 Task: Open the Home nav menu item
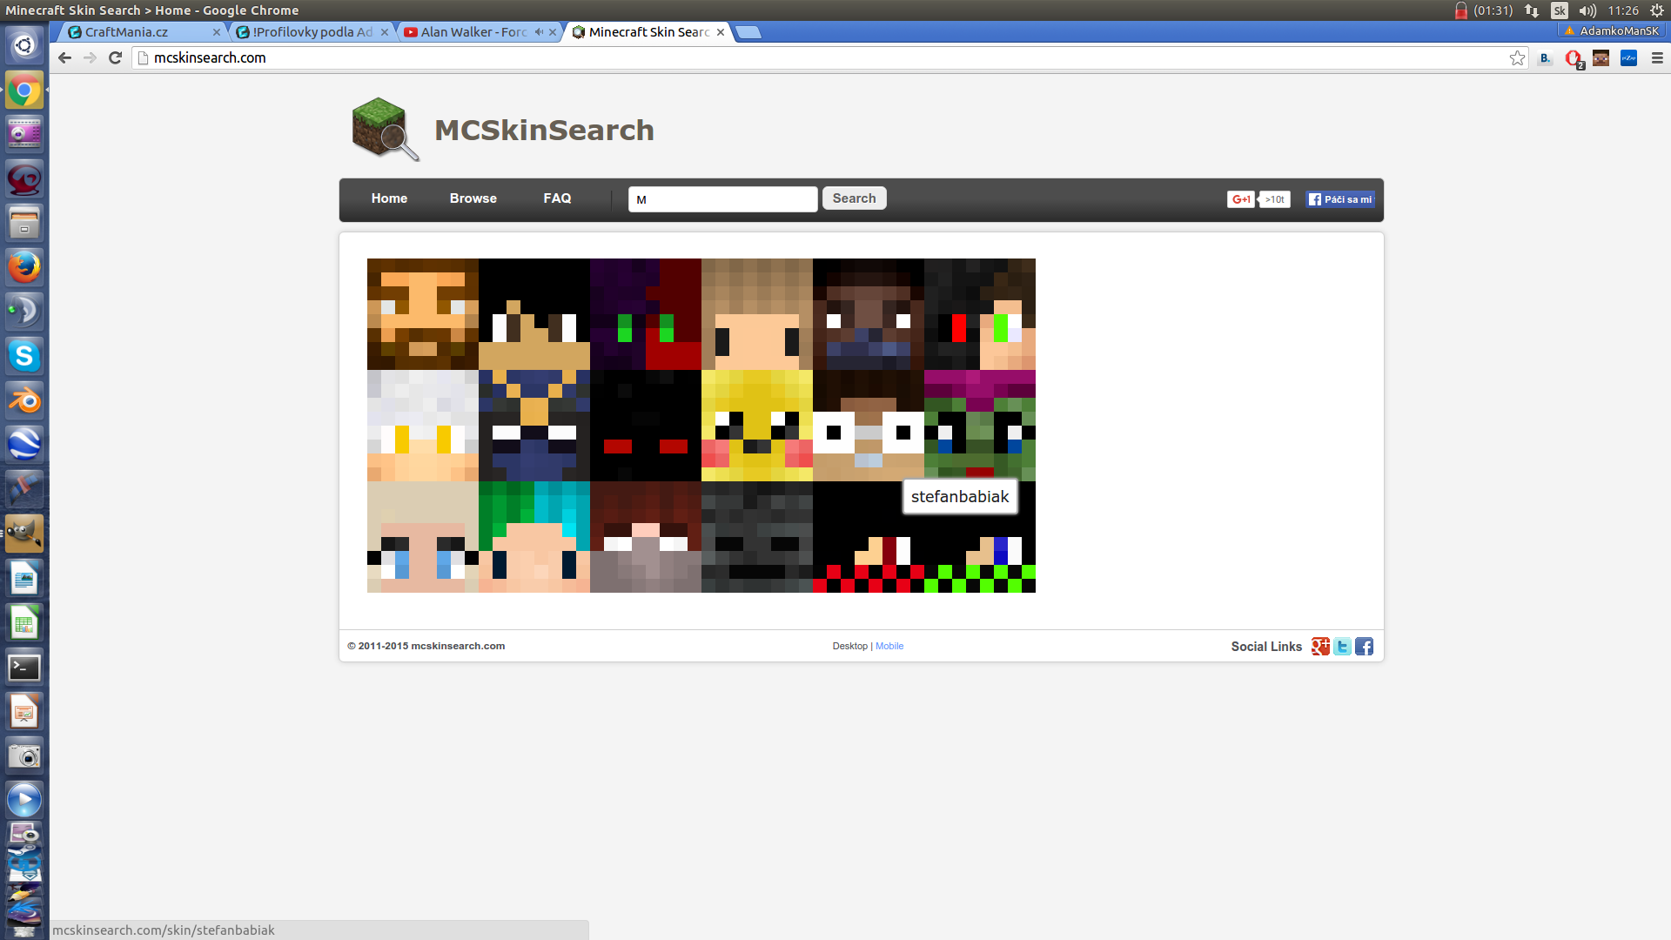point(389,198)
